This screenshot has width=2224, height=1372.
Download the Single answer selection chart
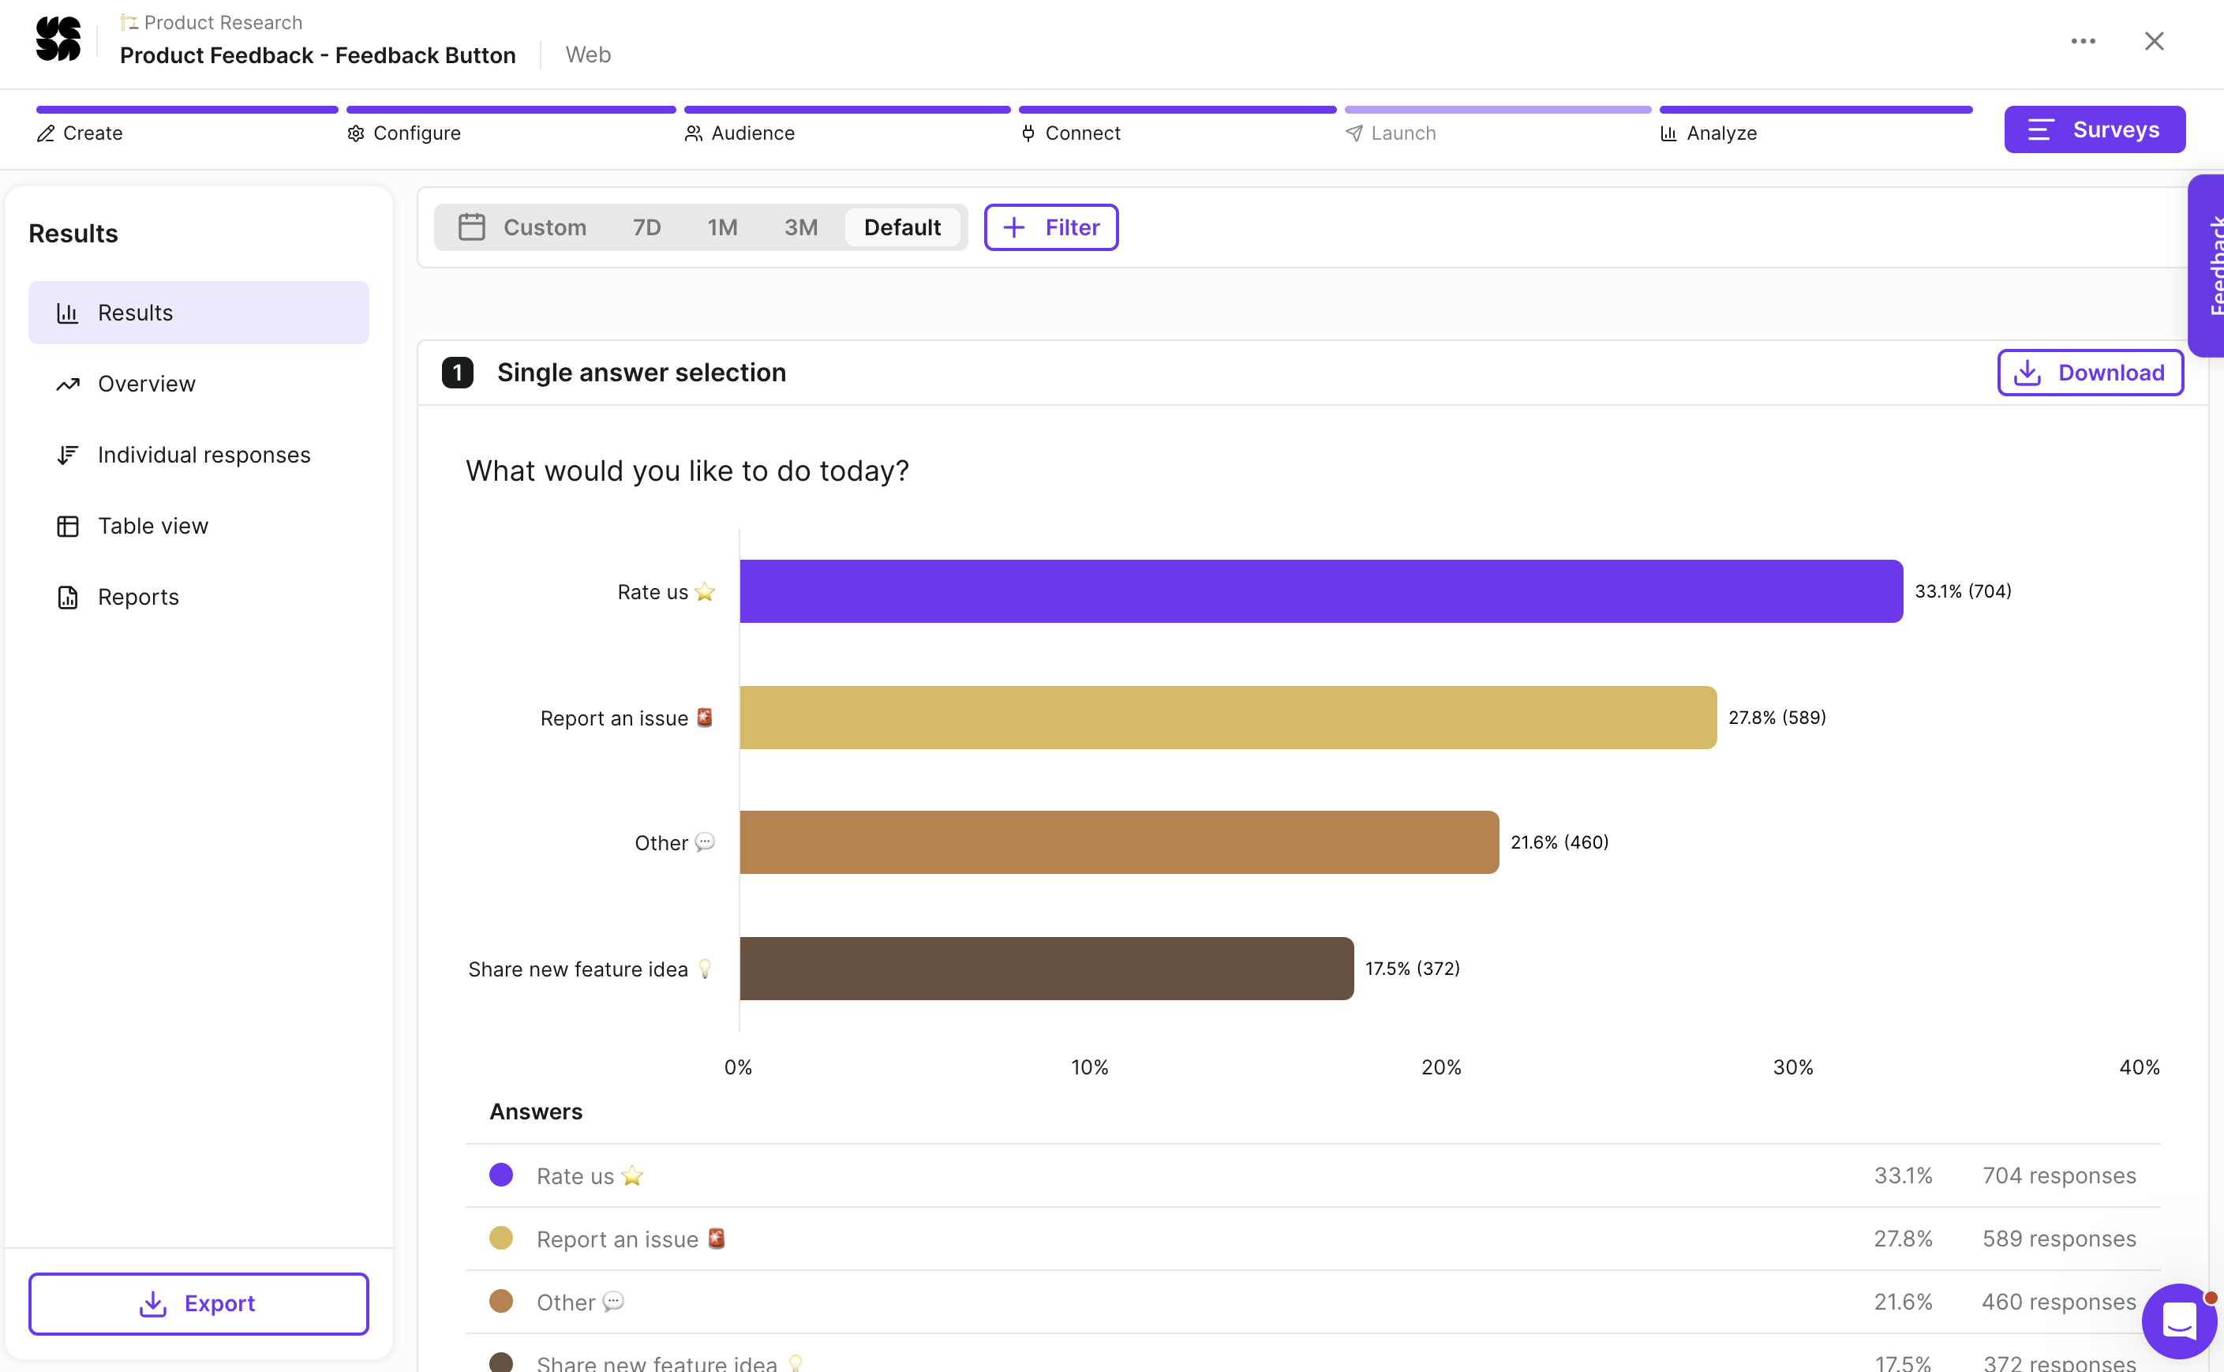[2090, 373]
